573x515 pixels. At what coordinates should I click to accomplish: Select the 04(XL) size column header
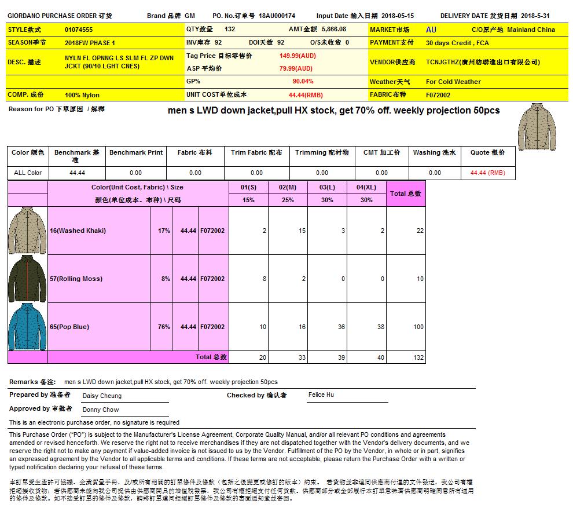[366, 187]
